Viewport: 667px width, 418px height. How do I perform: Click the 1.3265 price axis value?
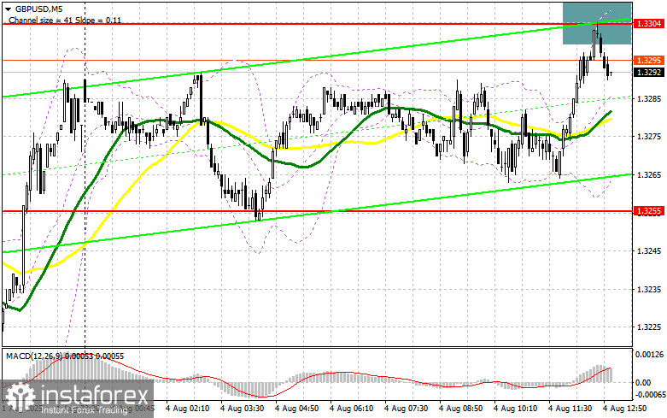pos(649,175)
